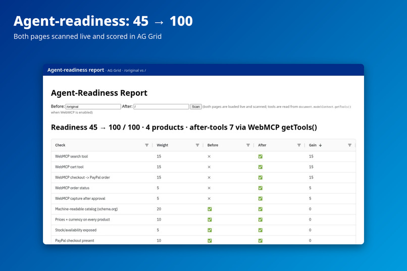The width and height of the screenshot is (407, 271).
Task: Click Weight value 5 for WebMCP capture row
Action: tap(158, 198)
